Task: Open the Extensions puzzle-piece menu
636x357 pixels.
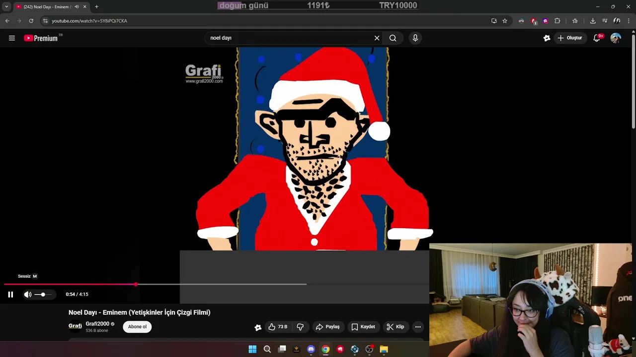Action: pos(557,21)
